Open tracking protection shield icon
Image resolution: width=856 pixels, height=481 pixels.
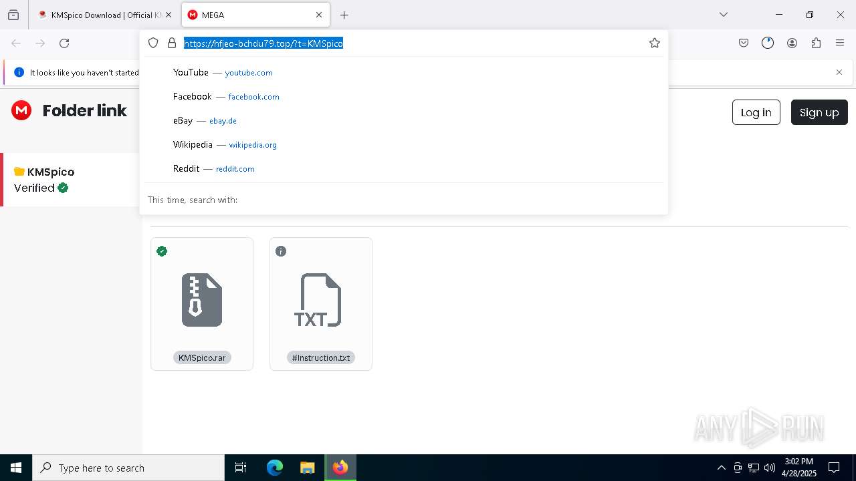[153, 43]
